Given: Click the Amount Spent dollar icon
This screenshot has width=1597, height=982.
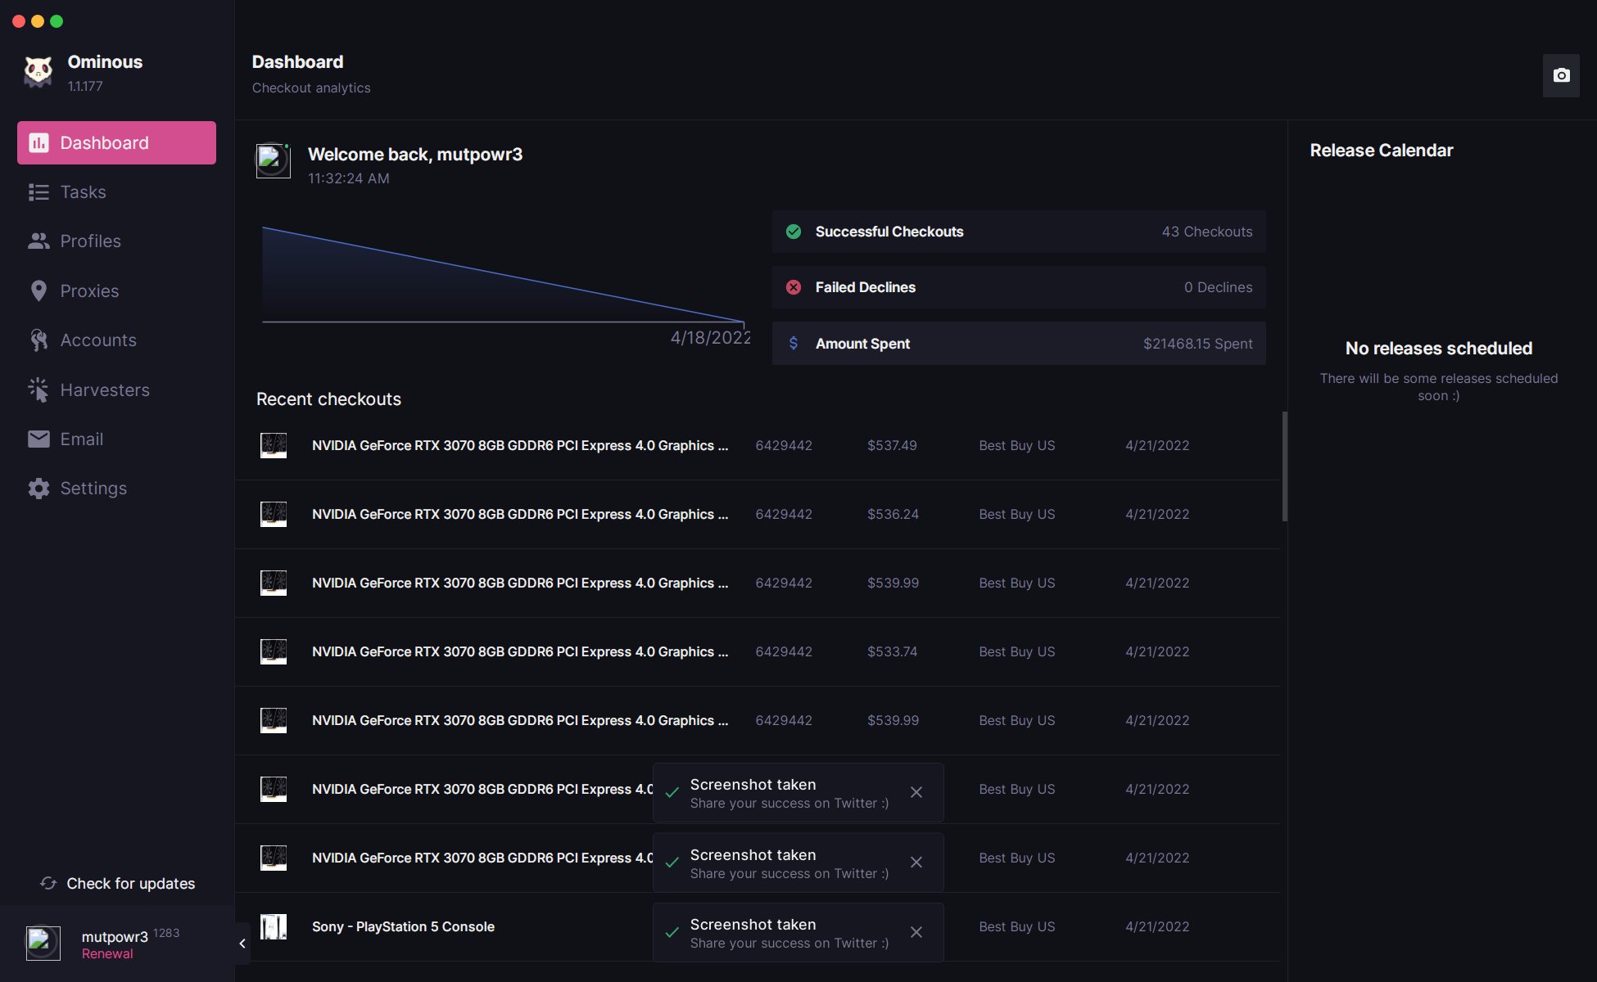Looking at the screenshot, I should (x=794, y=344).
